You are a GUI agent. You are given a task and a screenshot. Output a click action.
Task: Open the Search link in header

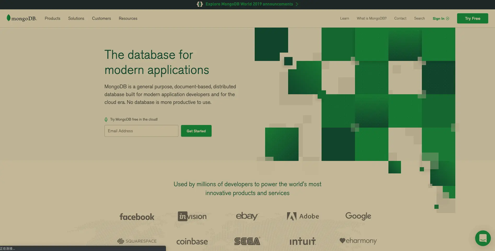pos(420,18)
